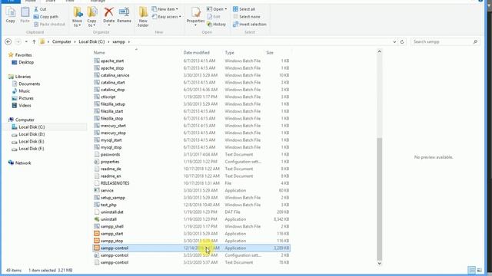
Task: Refresh the folder view
Action: tap(402, 41)
